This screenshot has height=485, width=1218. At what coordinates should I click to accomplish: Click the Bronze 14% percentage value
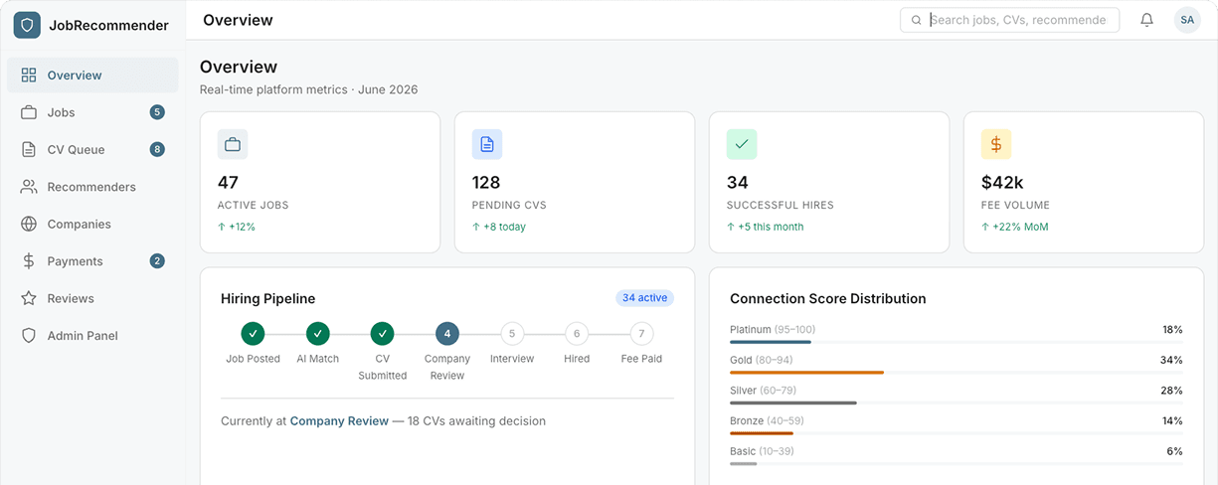1172,420
